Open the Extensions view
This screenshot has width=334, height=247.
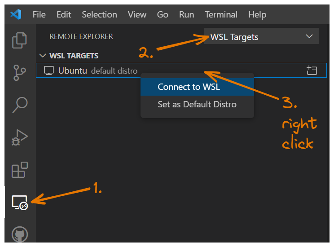pos(19,170)
